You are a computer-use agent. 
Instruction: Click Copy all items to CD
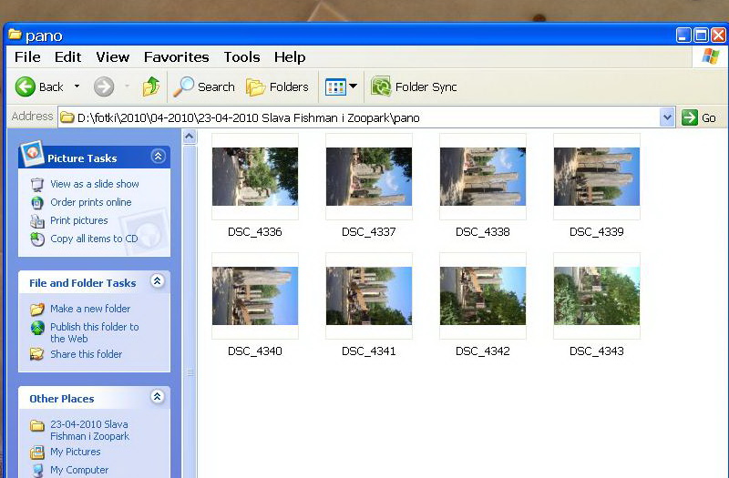pyautogui.click(x=94, y=239)
